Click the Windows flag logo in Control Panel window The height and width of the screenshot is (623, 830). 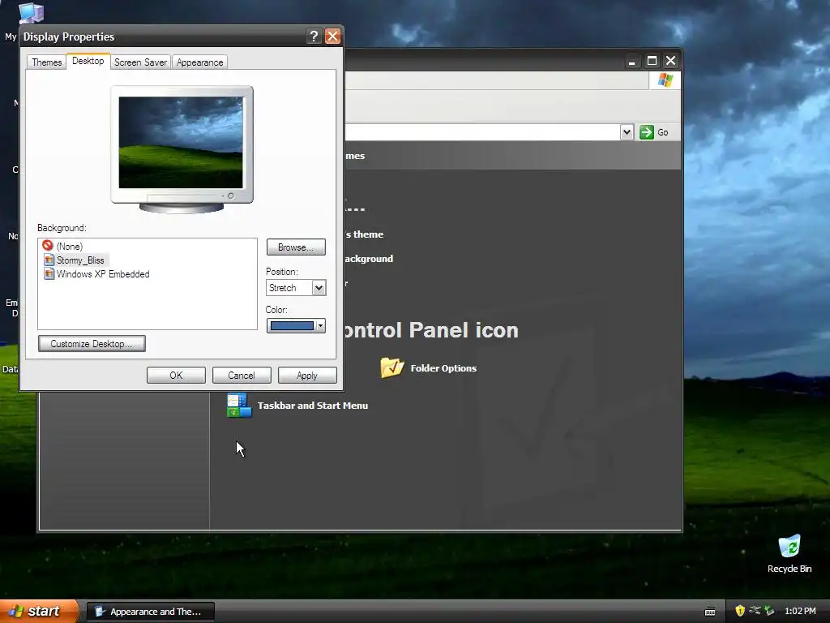tap(665, 80)
